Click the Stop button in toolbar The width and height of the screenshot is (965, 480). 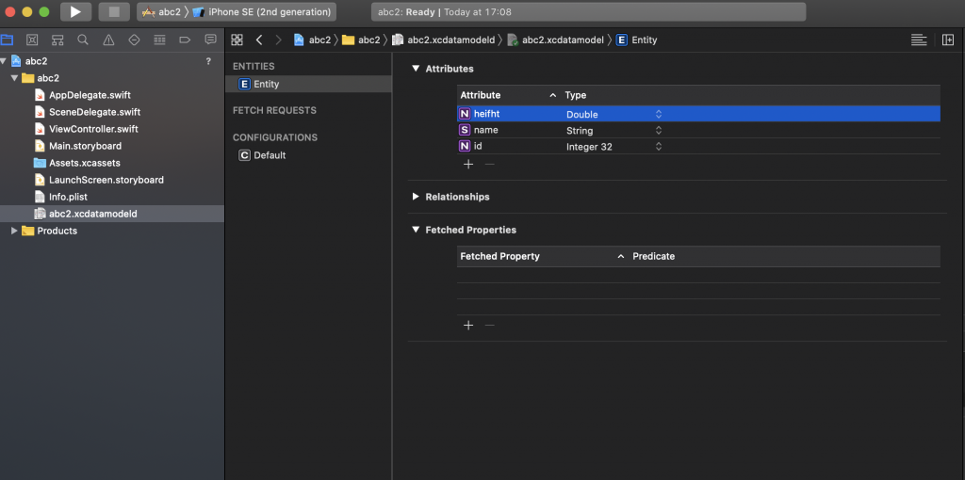(x=114, y=12)
